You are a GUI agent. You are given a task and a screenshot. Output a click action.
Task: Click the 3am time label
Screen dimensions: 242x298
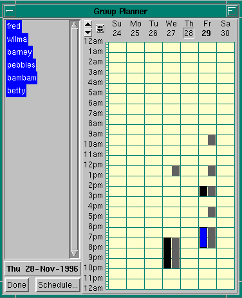[96, 72]
